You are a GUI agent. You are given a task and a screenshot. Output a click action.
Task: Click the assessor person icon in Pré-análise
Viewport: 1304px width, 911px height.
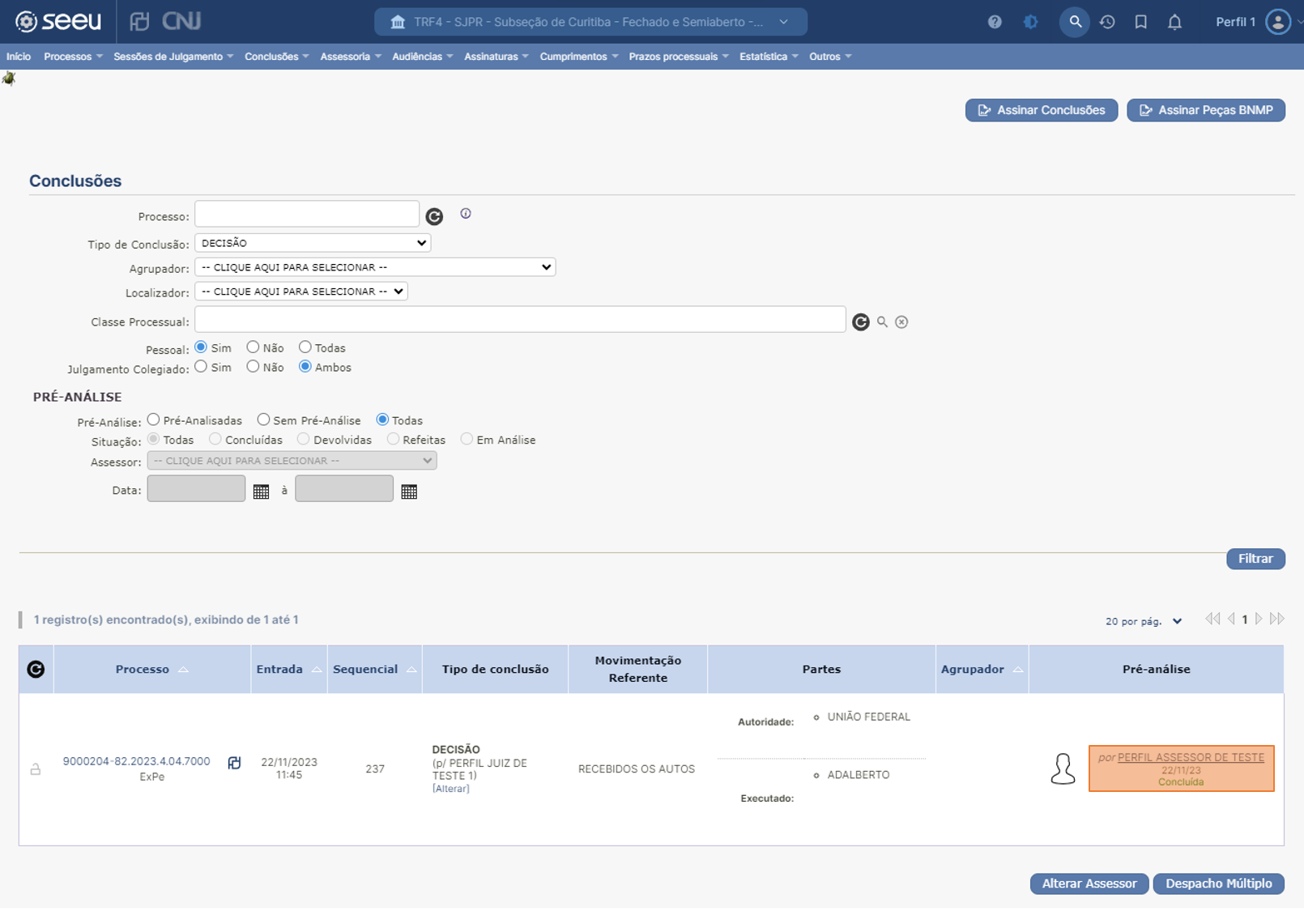click(x=1063, y=768)
